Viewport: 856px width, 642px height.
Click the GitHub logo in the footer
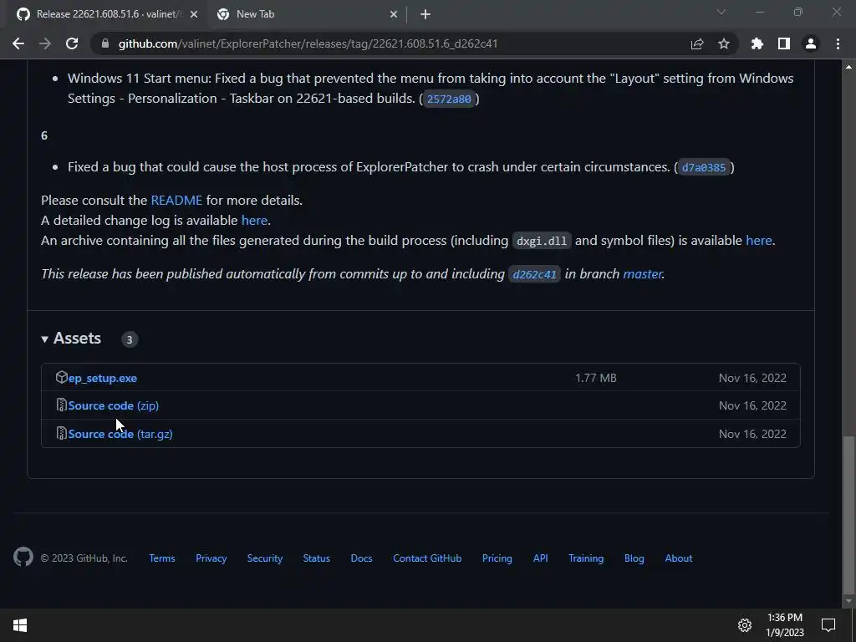(23, 557)
